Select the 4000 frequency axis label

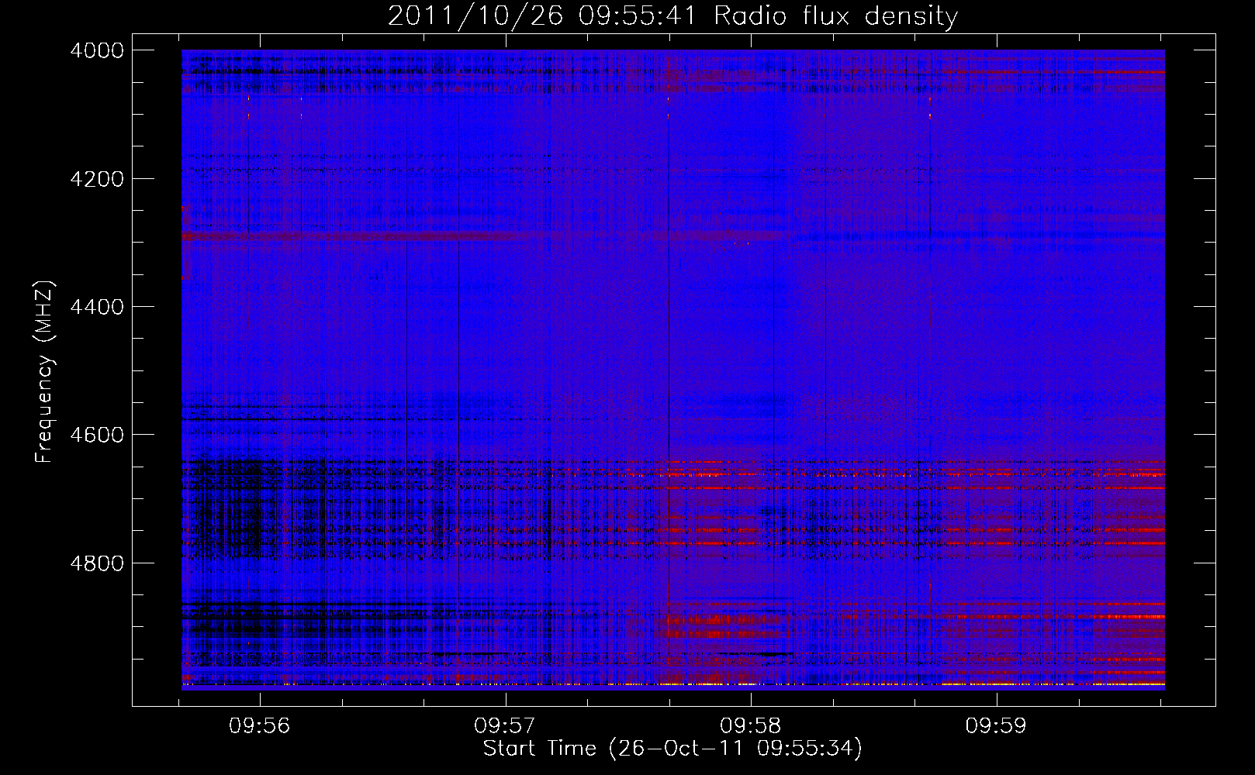pos(96,50)
